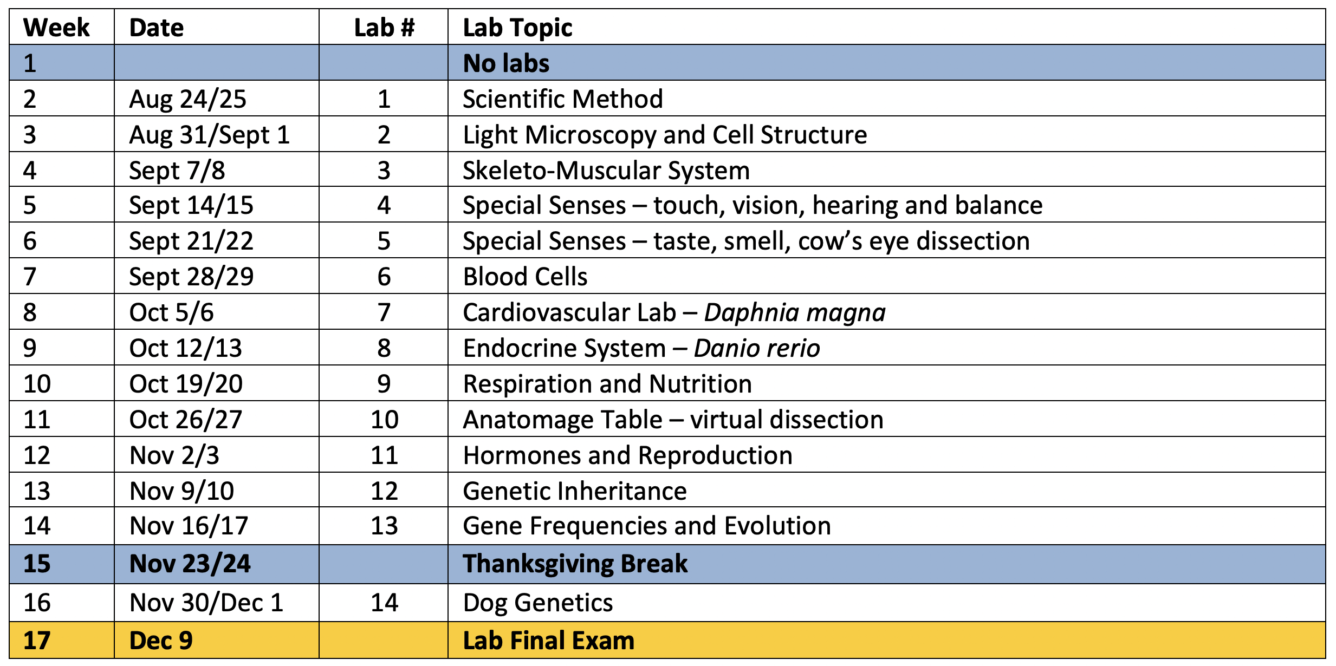Select the 'No labs' cell
This screenshot has width=1336, height=666.
pos(887,63)
